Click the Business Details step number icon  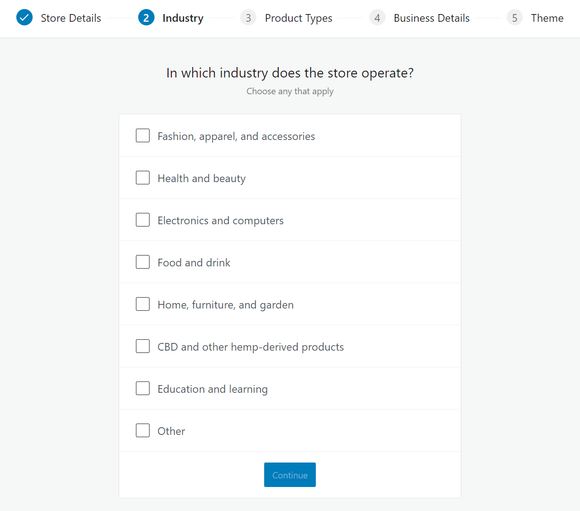pyautogui.click(x=377, y=17)
